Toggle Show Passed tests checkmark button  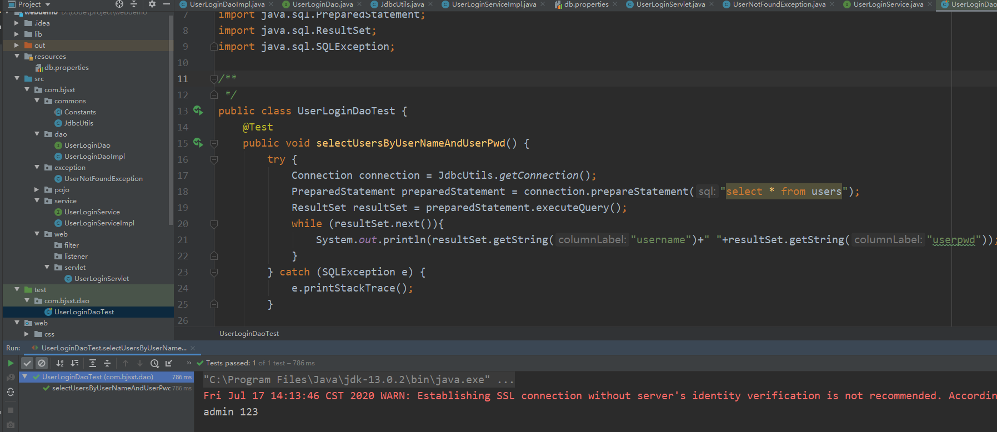pos(27,363)
